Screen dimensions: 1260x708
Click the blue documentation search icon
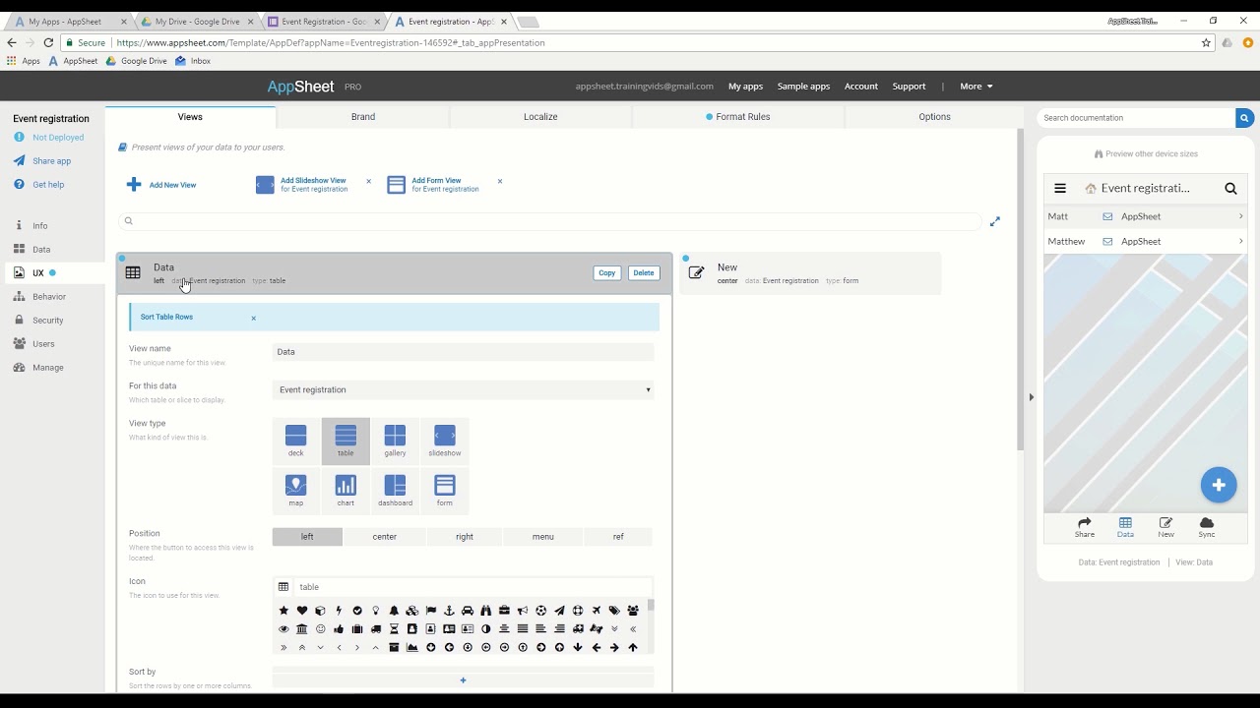click(x=1244, y=118)
